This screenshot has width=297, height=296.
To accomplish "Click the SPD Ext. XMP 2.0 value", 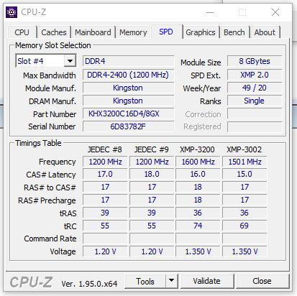I will 255,75.
